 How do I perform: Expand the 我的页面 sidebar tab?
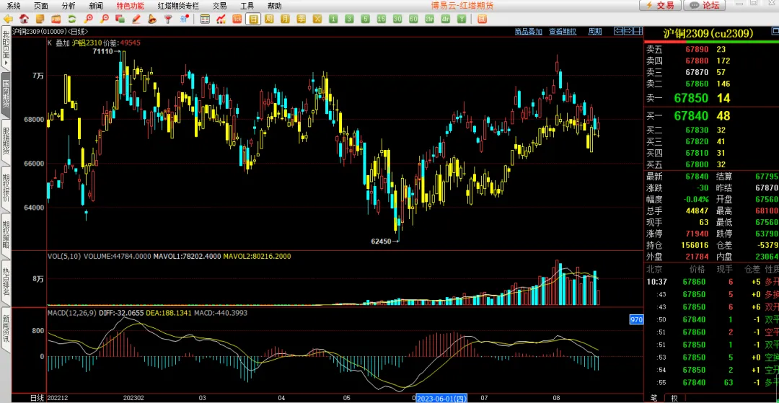[x=6, y=50]
